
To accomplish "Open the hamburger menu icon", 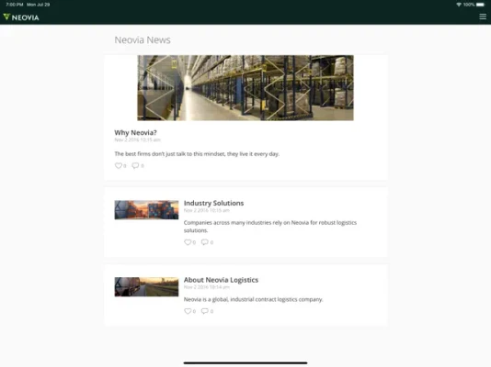I will point(483,17).
